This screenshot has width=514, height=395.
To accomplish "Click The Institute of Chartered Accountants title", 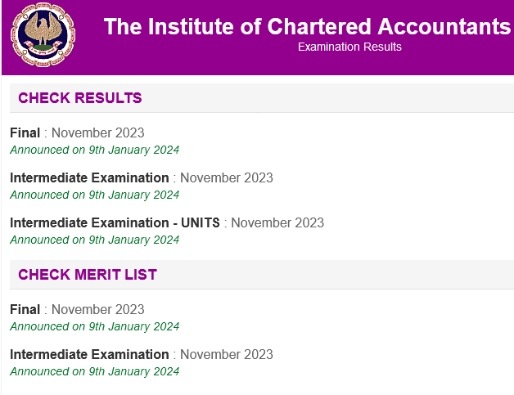I will (x=307, y=26).
